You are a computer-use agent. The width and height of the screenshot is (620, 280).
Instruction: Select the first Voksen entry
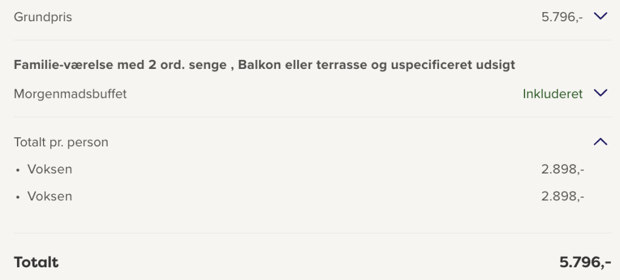point(50,169)
